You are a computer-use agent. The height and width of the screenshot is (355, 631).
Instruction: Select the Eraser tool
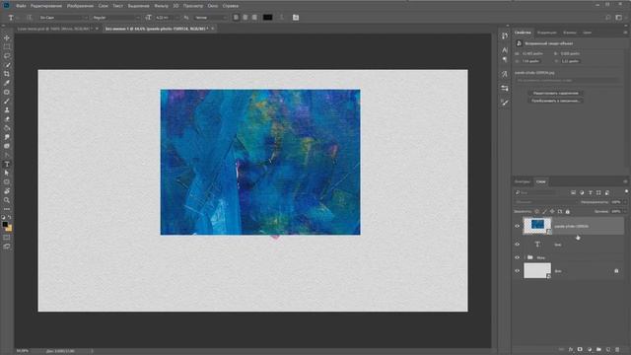pyautogui.click(x=7, y=119)
